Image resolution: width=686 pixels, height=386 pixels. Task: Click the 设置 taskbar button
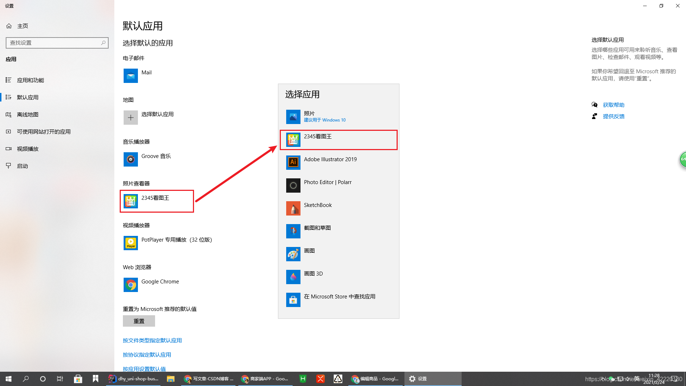tap(433, 379)
